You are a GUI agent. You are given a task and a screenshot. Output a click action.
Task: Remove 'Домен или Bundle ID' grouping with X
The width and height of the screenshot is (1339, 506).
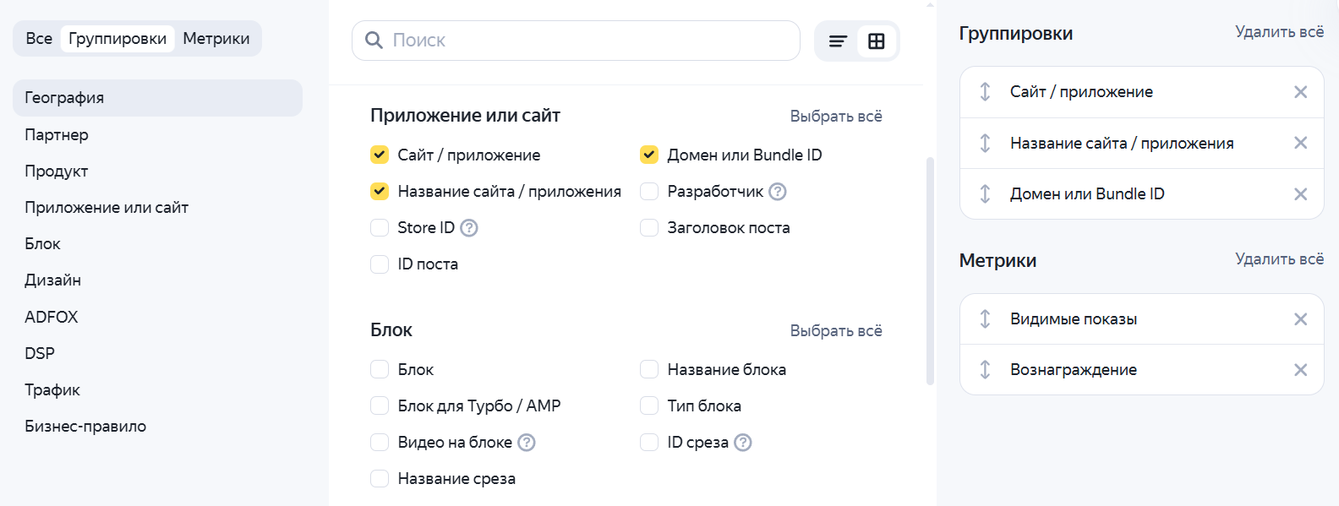tap(1300, 194)
